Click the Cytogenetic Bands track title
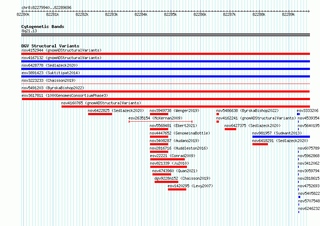 (x=43, y=27)
